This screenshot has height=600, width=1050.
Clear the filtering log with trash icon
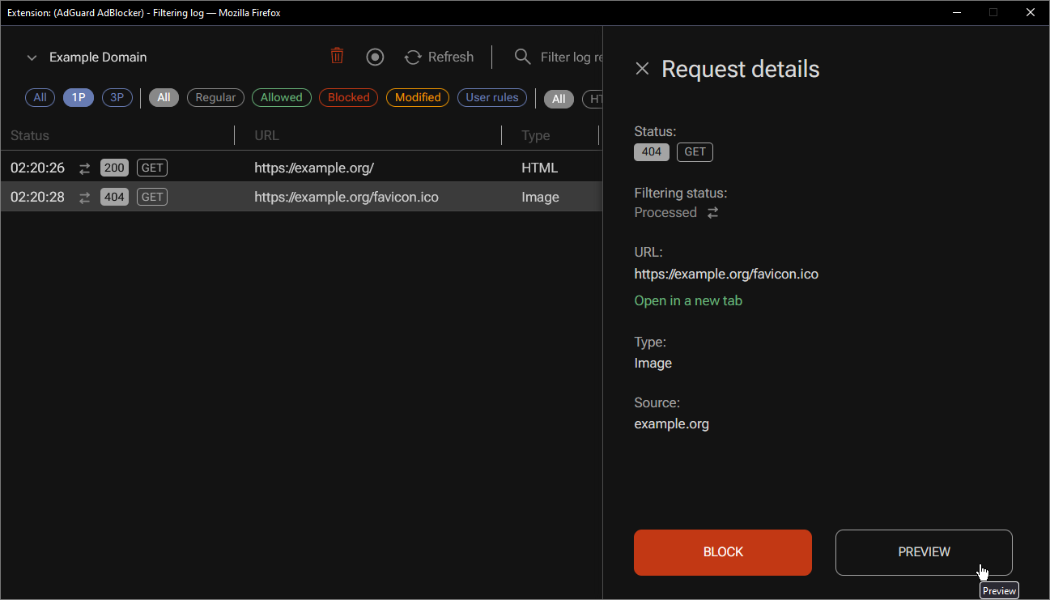(337, 57)
